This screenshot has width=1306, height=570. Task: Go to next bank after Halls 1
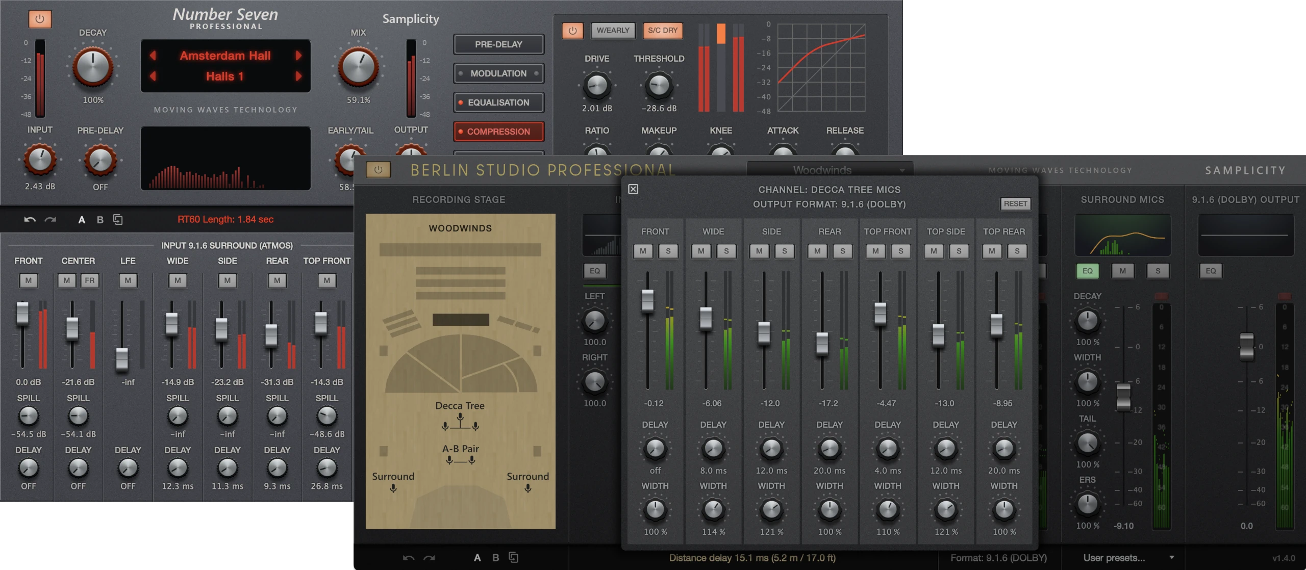click(x=299, y=76)
